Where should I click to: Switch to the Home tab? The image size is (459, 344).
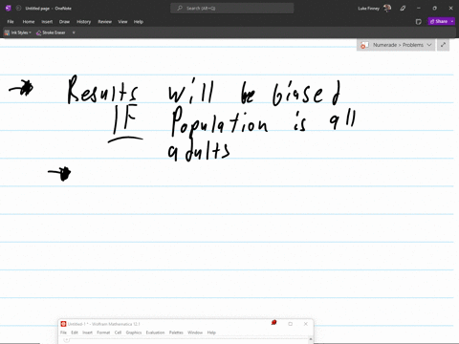[29, 22]
